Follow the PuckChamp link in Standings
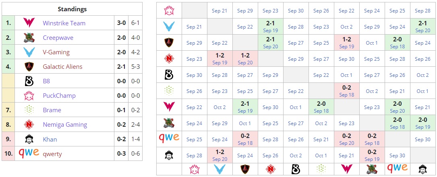The width and height of the screenshot is (437, 177). pyautogui.click(x=59, y=95)
